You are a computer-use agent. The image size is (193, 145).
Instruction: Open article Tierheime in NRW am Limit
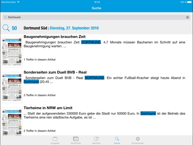48,108
